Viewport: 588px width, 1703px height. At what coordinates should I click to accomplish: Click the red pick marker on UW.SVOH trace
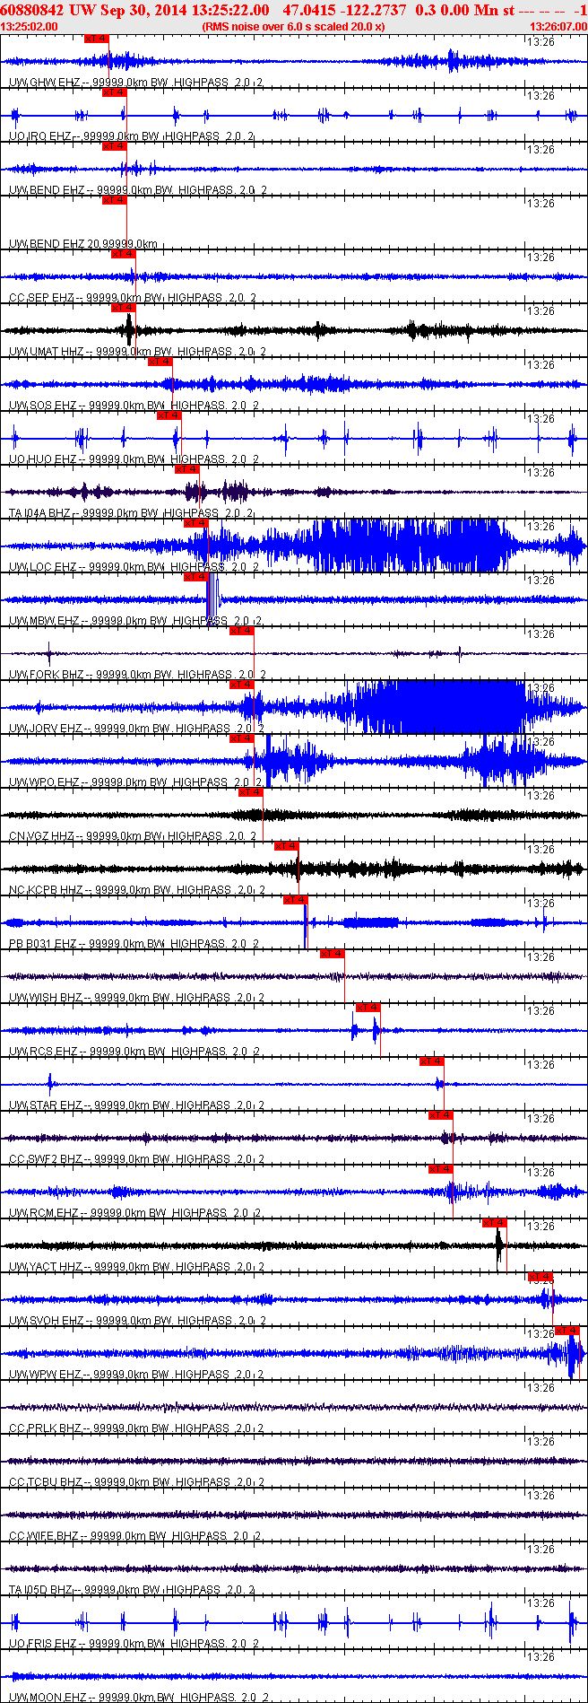tap(540, 1277)
